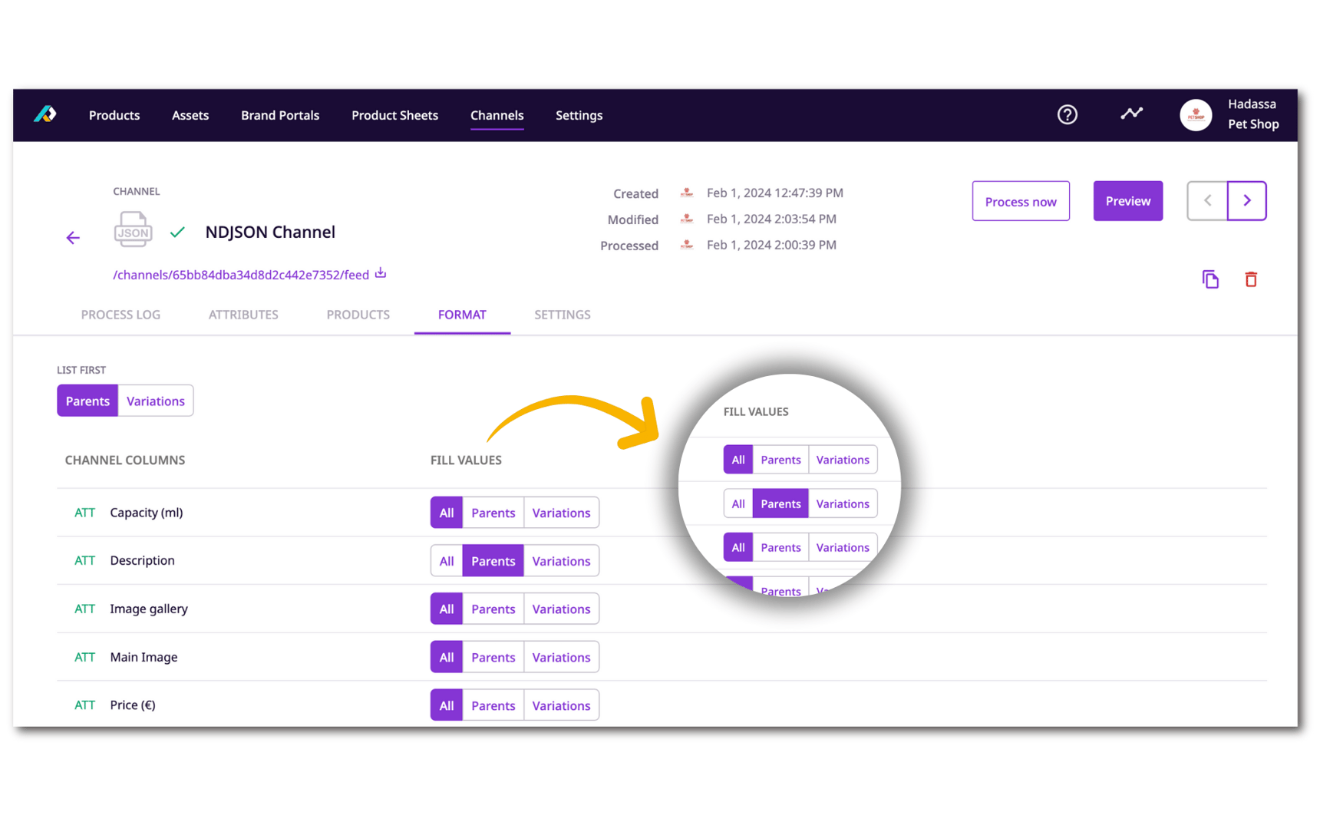
Task: Click the app logo in the top navigation
Action: click(x=45, y=114)
